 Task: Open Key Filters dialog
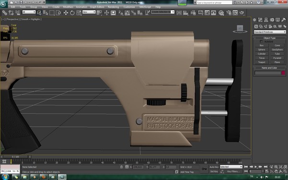tap(233, 171)
